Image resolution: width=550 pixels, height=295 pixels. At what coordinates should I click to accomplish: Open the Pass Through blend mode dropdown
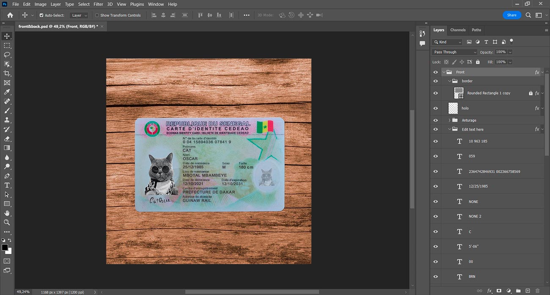(454, 52)
